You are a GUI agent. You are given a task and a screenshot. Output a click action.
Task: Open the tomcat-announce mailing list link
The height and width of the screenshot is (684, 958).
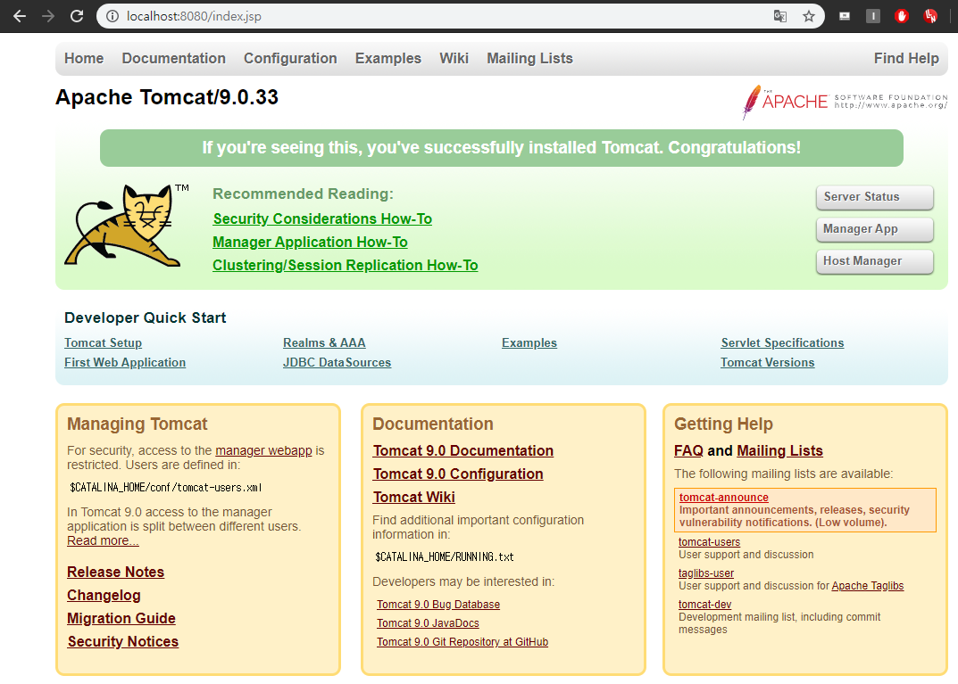click(x=723, y=498)
